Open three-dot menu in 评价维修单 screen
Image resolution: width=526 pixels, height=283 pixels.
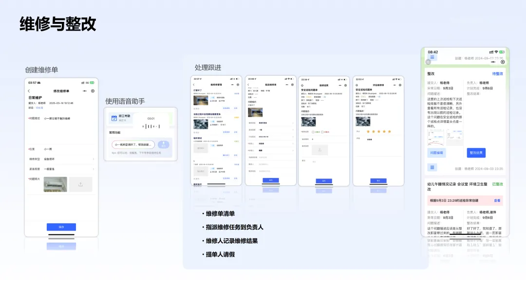[x=394, y=85]
